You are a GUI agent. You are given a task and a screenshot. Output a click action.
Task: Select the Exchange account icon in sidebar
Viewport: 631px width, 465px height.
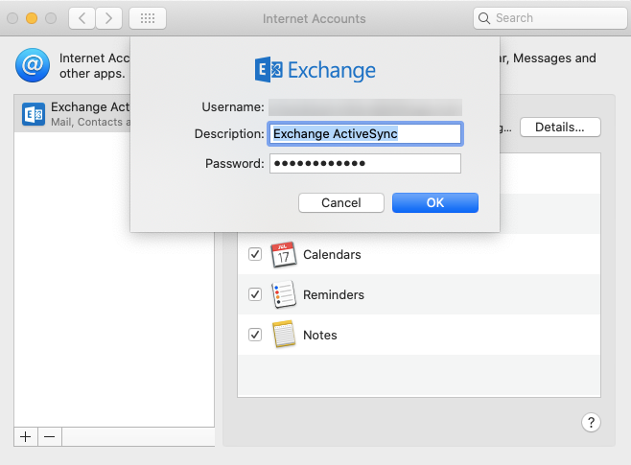(x=34, y=114)
